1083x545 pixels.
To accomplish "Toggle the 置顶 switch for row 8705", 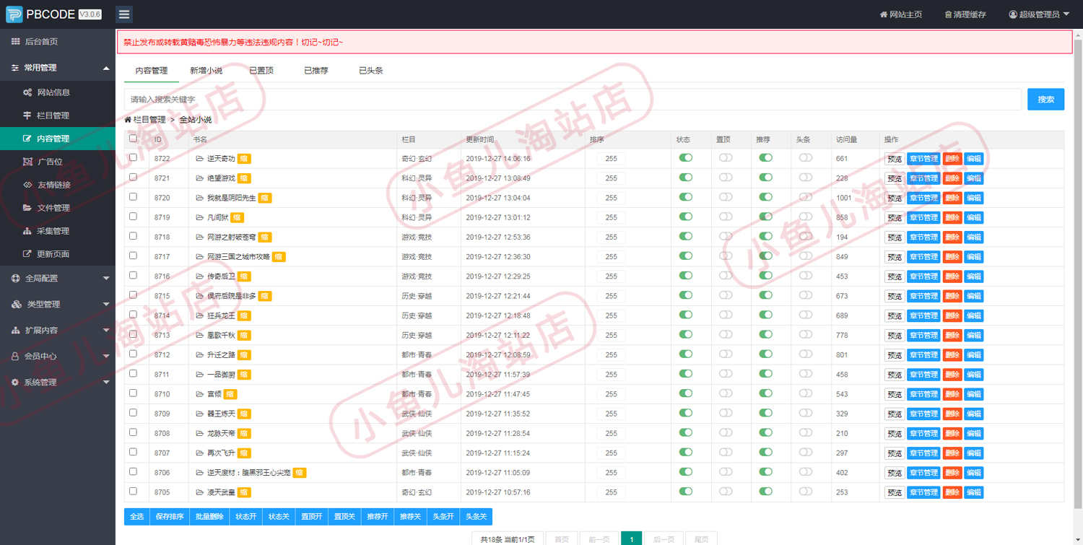I will [x=726, y=491].
